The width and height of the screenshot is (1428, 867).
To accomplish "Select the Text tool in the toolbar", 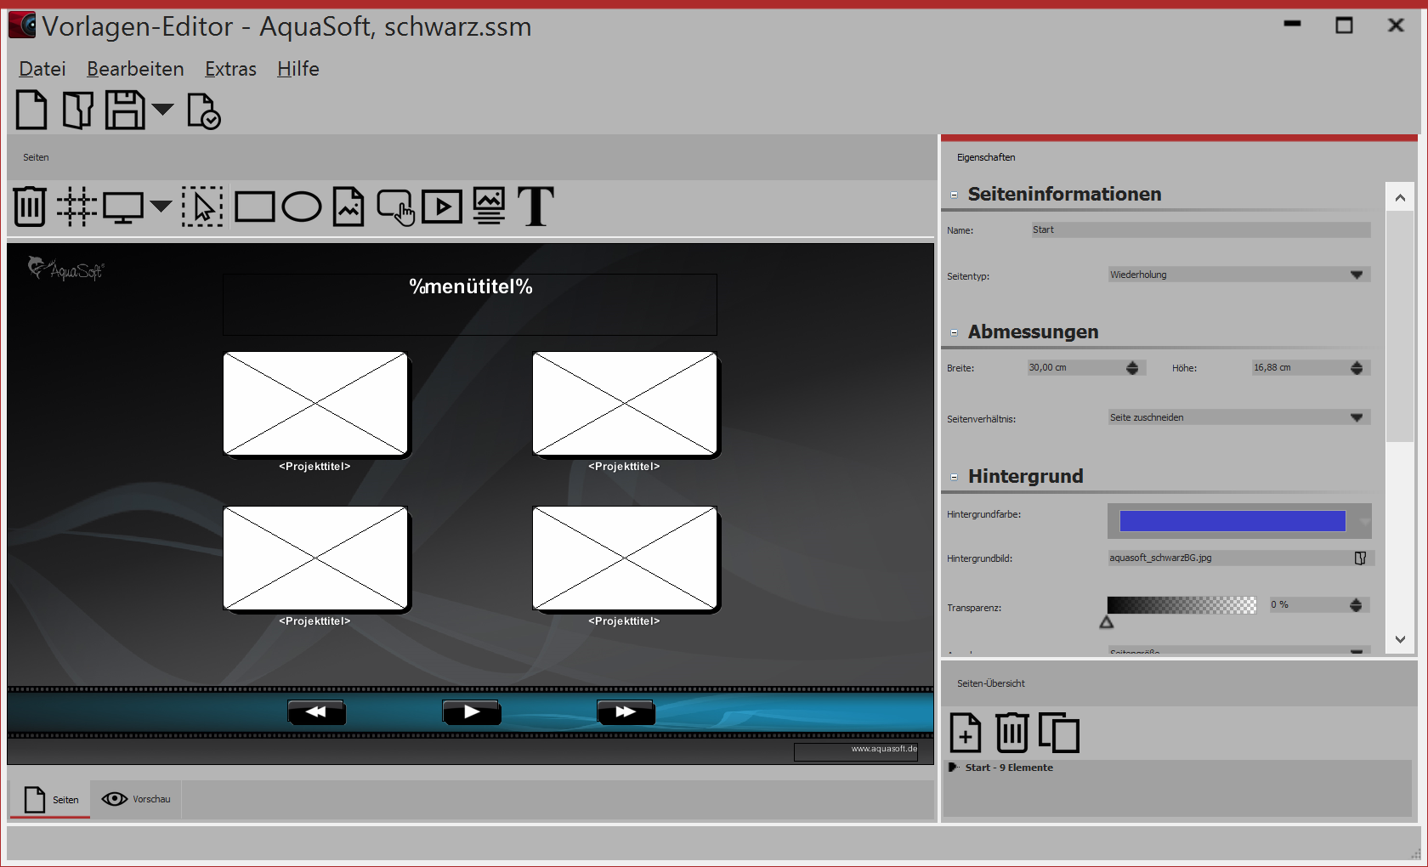I will [x=536, y=206].
